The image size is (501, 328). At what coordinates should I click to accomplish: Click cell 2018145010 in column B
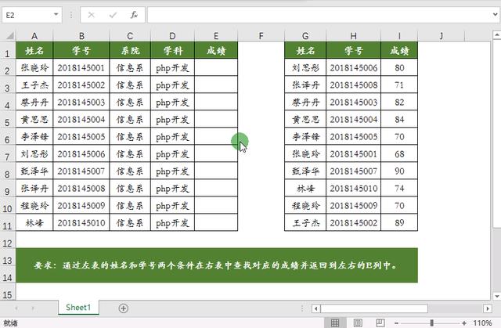coord(81,222)
